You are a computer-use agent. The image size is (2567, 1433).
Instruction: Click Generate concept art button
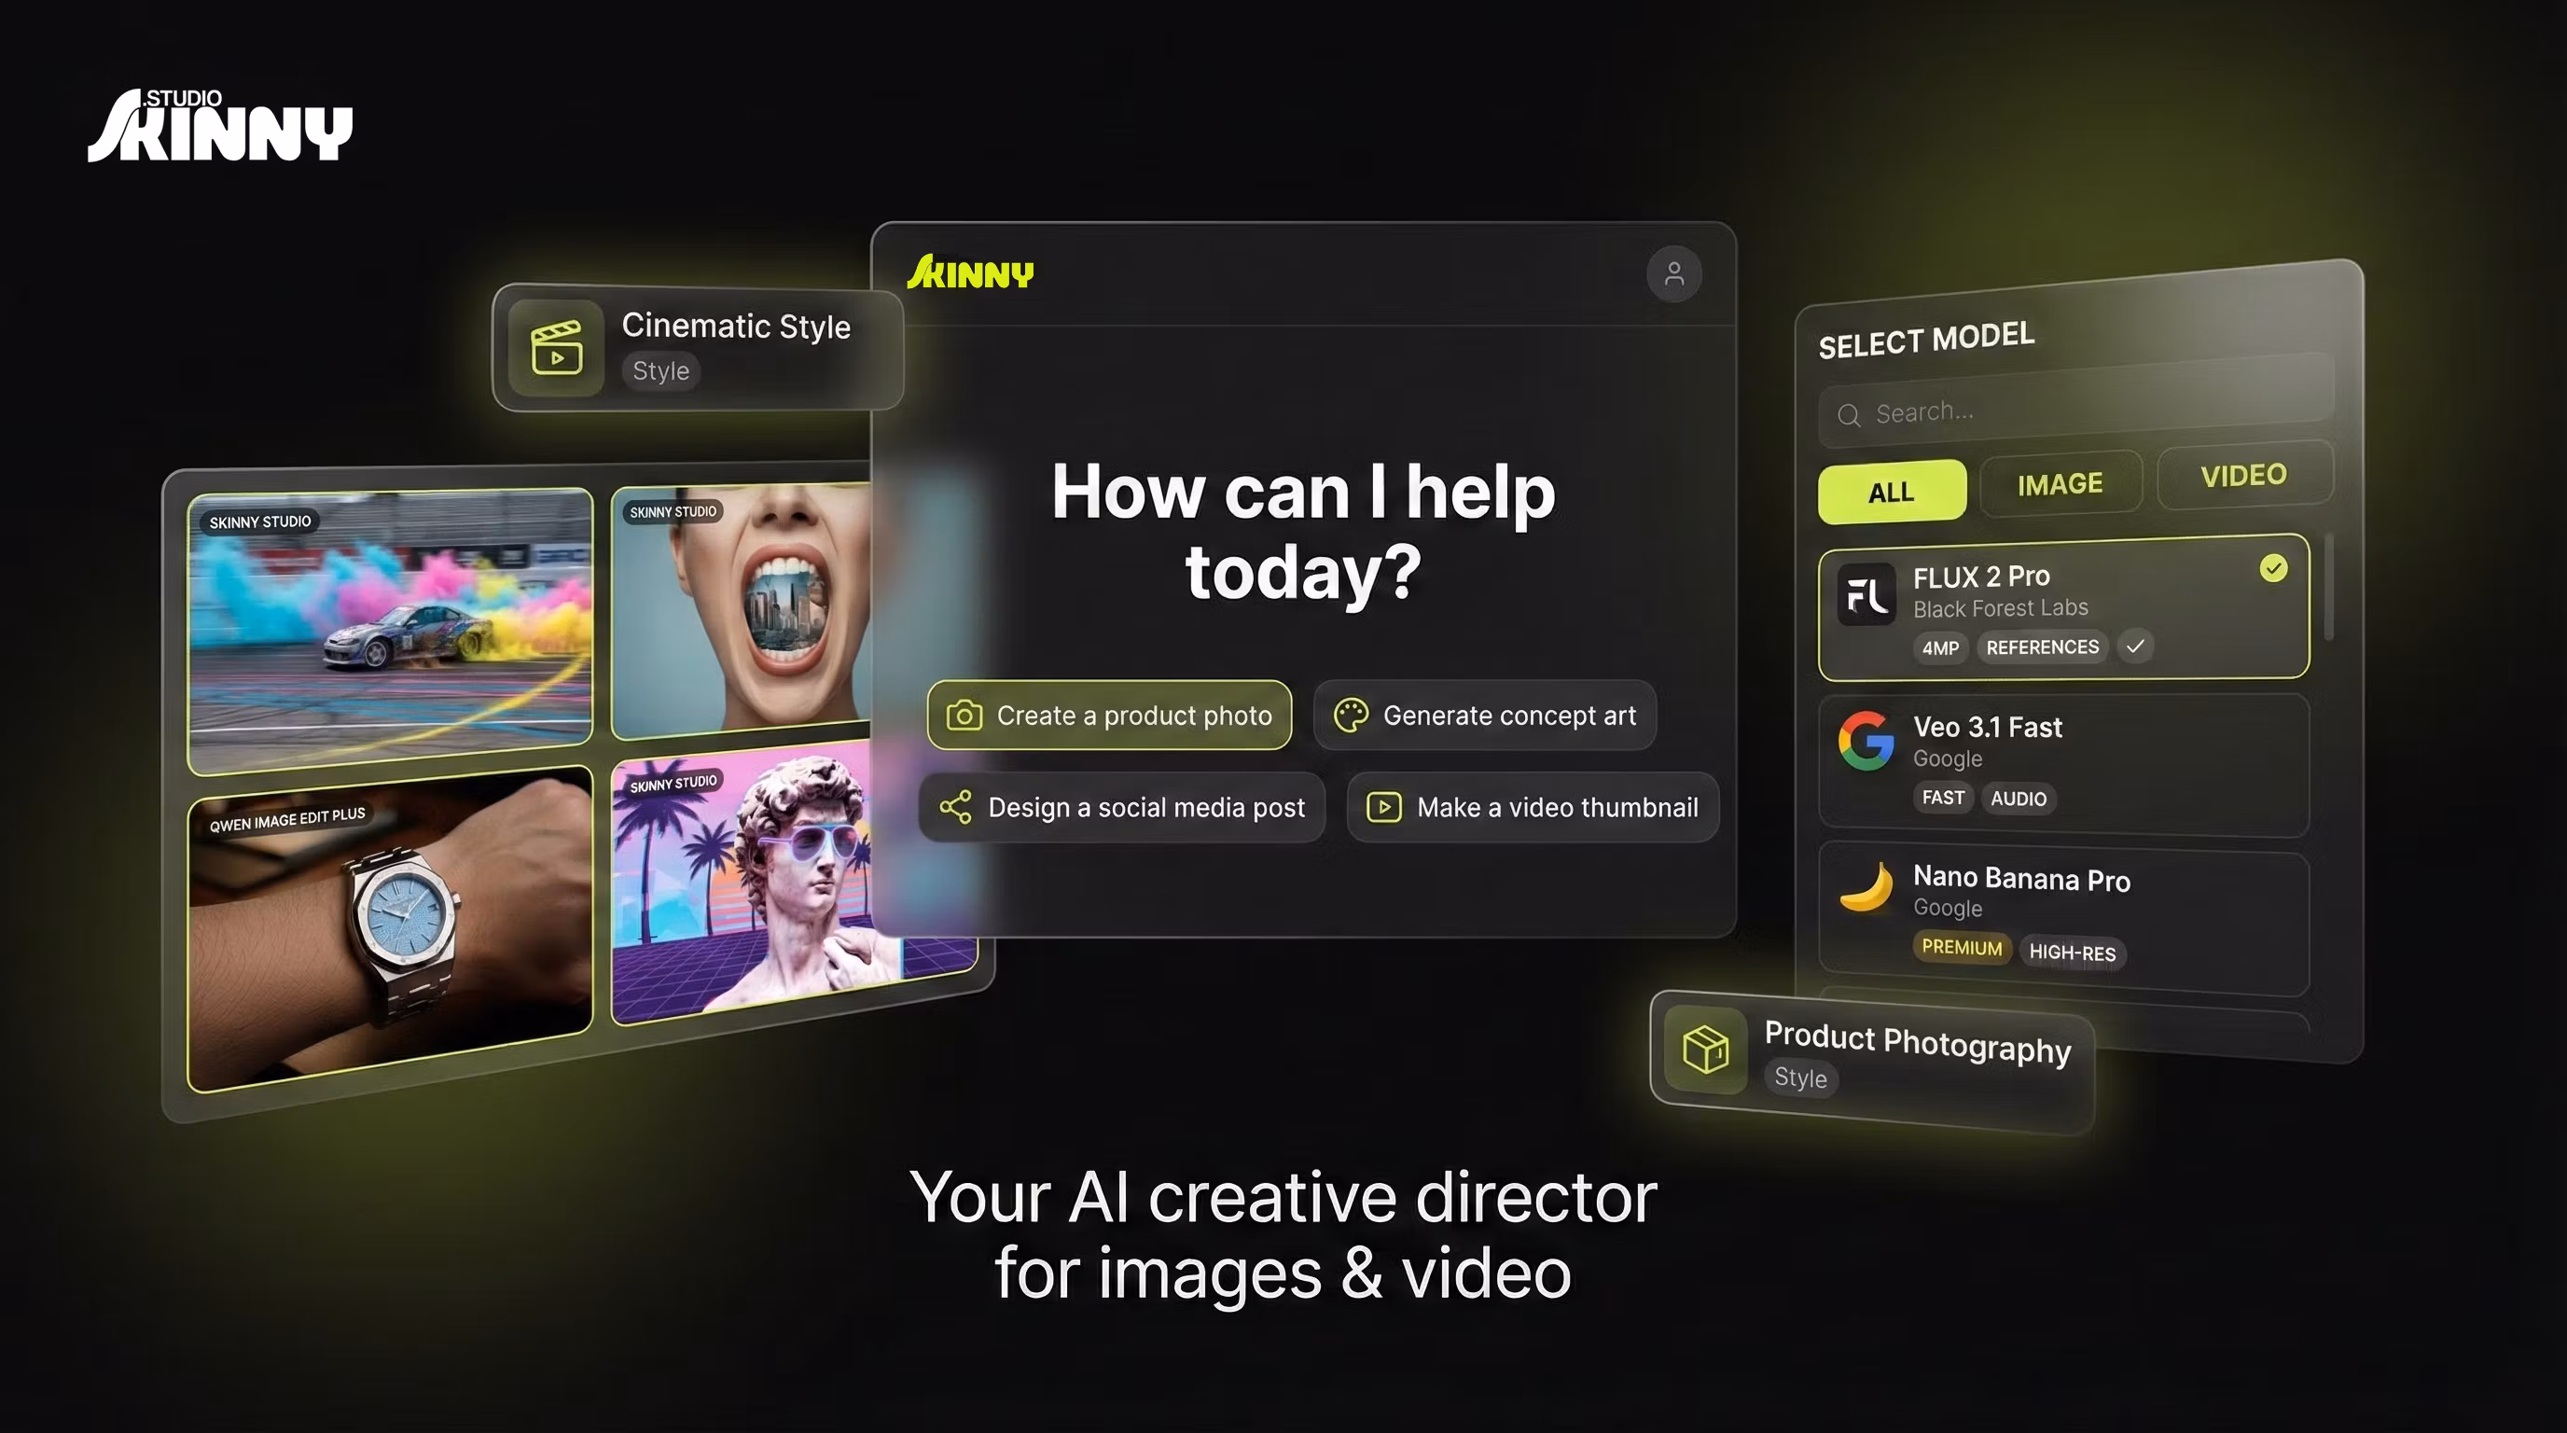1485,716
